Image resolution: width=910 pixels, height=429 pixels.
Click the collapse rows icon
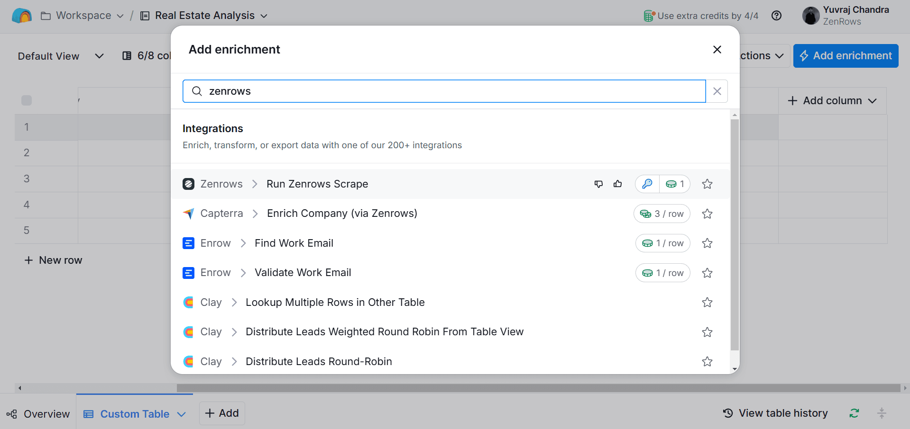[882, 413]
